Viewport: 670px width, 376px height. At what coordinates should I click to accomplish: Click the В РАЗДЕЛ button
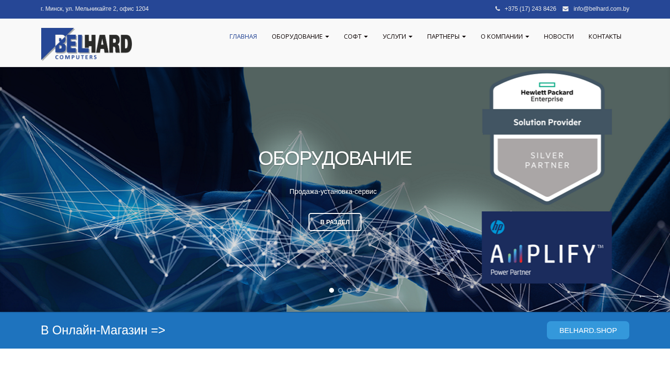[x=335, y=222]
